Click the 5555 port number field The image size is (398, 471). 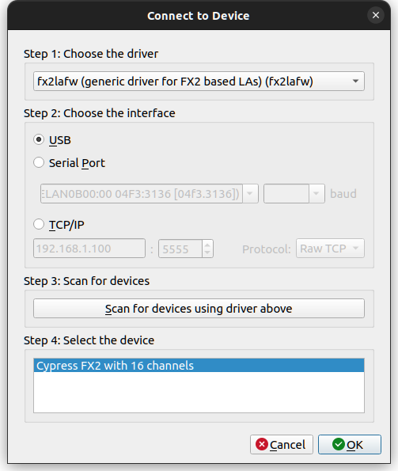coord(180,249)
